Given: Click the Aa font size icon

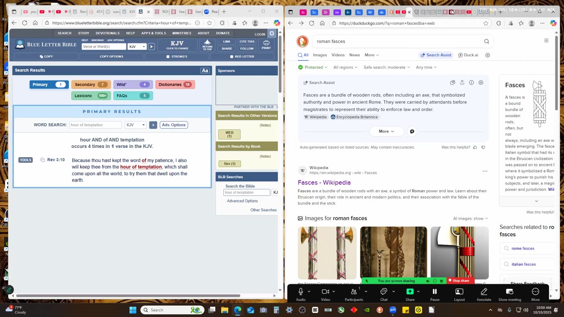Looking at the screenshot, I should pos(205,70).
